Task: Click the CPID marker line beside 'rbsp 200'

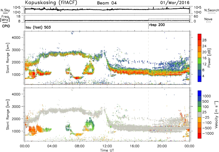Action: click(x=148, y=26)
